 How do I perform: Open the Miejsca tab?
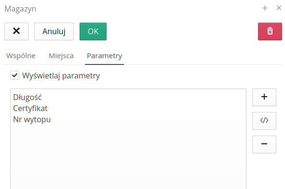pos(61,56)
